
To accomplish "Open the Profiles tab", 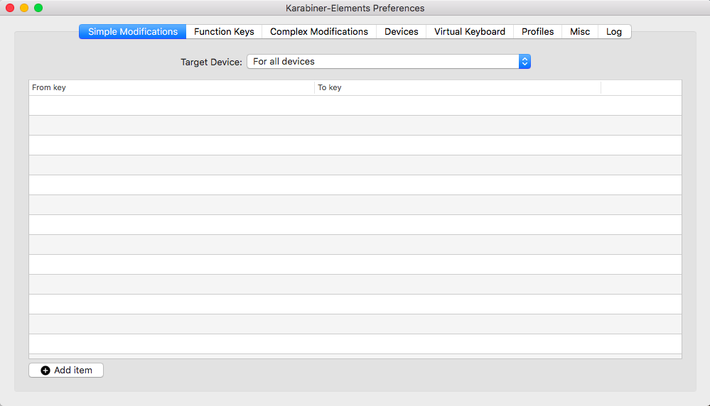I will [x=537, y=32].
